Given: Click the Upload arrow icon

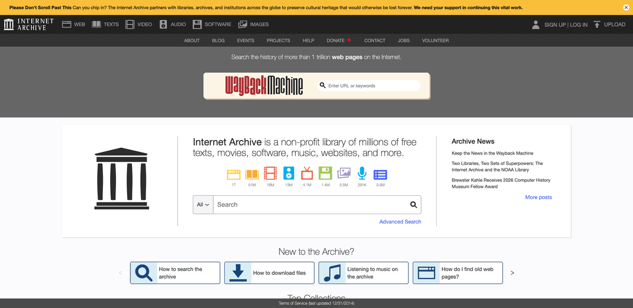Looking at the screenshot, I should pyautogui.click(x=597, y=24).
